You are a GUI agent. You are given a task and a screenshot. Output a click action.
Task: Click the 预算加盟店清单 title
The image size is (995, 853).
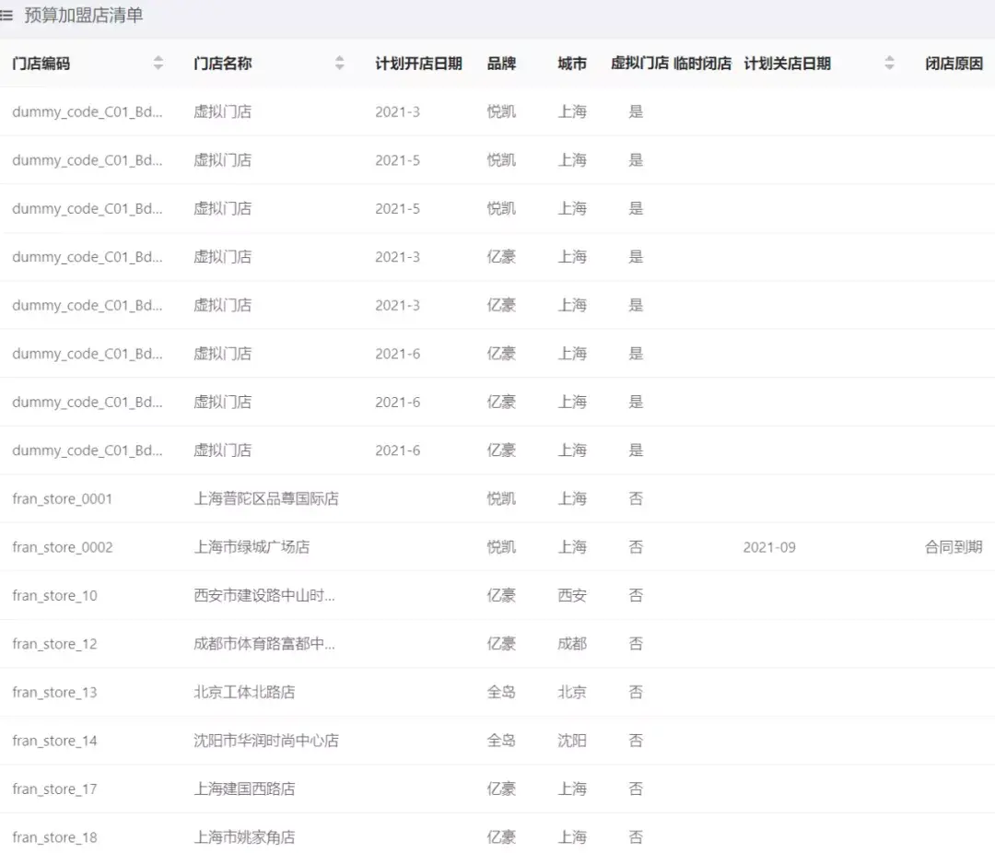point(84,16)
